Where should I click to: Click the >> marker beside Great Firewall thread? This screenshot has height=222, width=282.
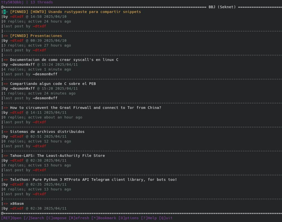click(x=6, y=107)
